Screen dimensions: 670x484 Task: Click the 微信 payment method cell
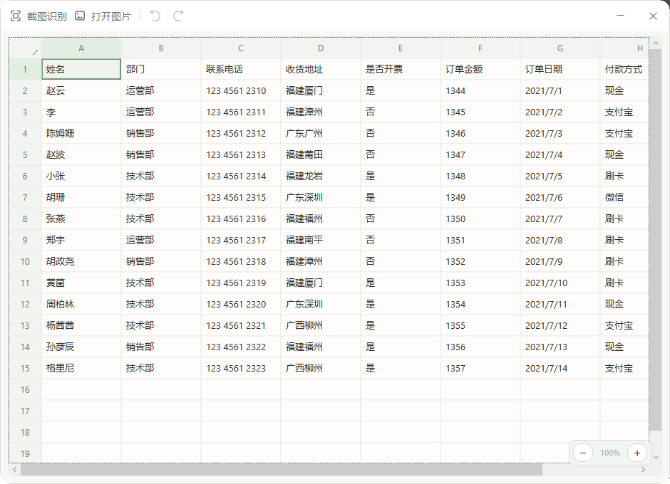tap(624, 197)
